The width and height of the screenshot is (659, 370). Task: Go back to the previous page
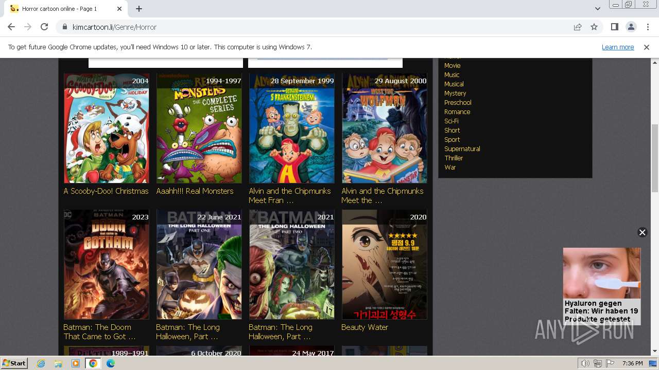11,27
